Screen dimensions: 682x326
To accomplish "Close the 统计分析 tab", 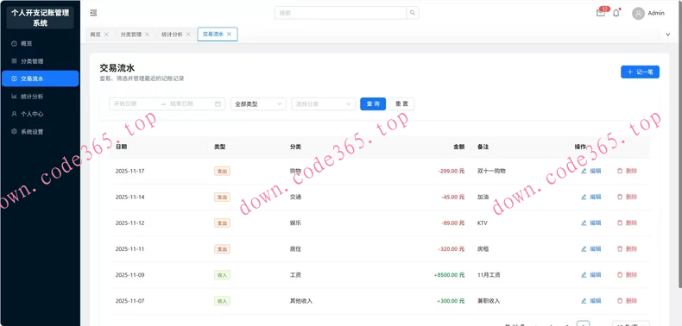I will point(188,34).
